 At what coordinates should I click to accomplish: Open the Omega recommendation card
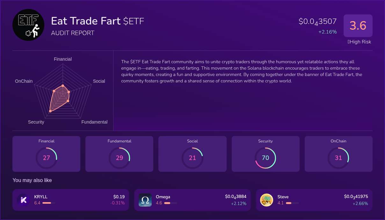192,200
